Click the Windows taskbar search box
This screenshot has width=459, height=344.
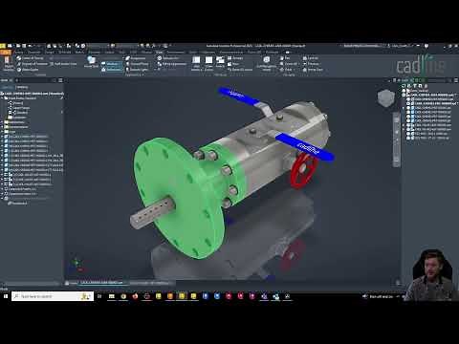click(x=53, y=296)
